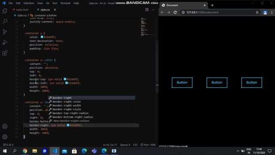
Task: Open the Run and Debug view
Action: [x=5, y=42]
